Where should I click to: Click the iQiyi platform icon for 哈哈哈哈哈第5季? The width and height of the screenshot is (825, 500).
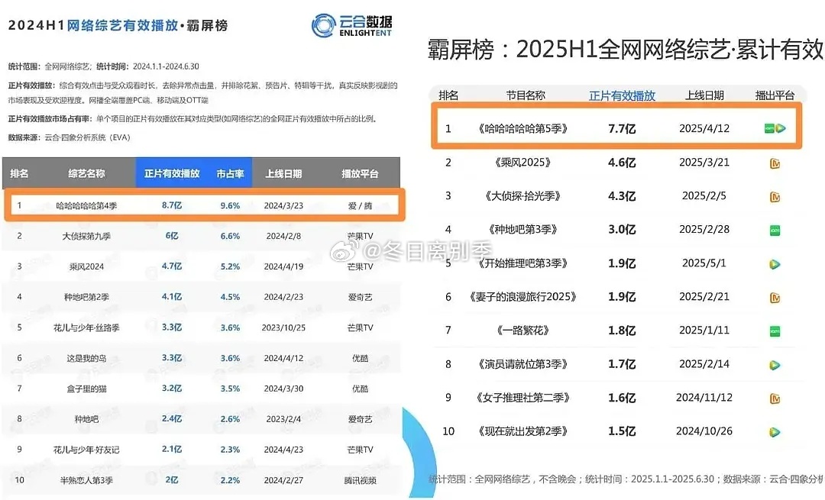tap(769, 128)
